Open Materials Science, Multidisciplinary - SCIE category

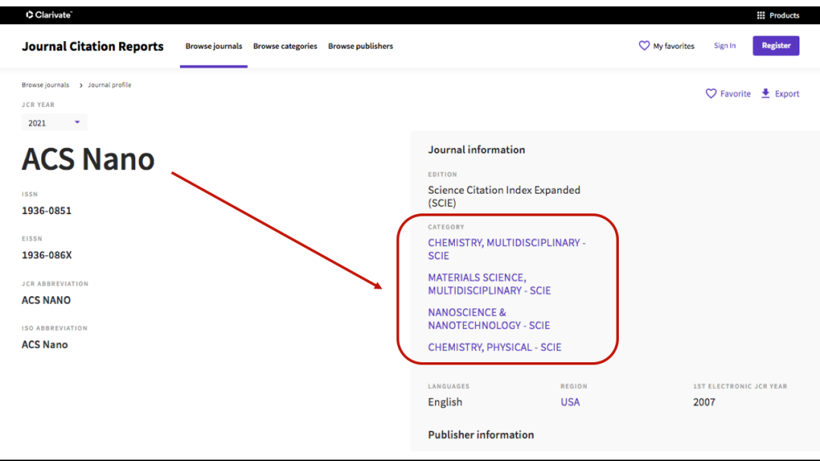pos(490,283)
